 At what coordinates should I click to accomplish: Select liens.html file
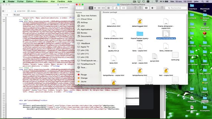[113, 59]
